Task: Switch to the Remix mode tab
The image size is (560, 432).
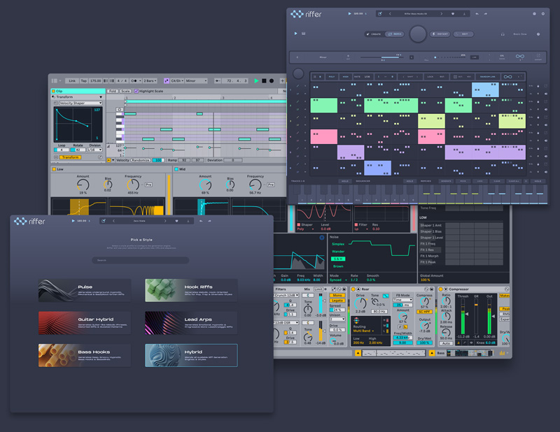Action: (x=395, y=34)
